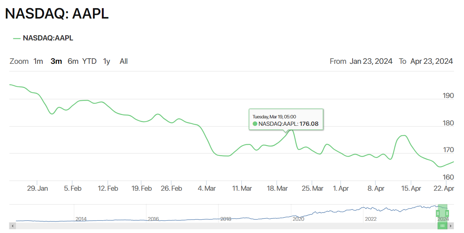
Task: Click the 1. Apr axis label
Action: click(341, 188)
